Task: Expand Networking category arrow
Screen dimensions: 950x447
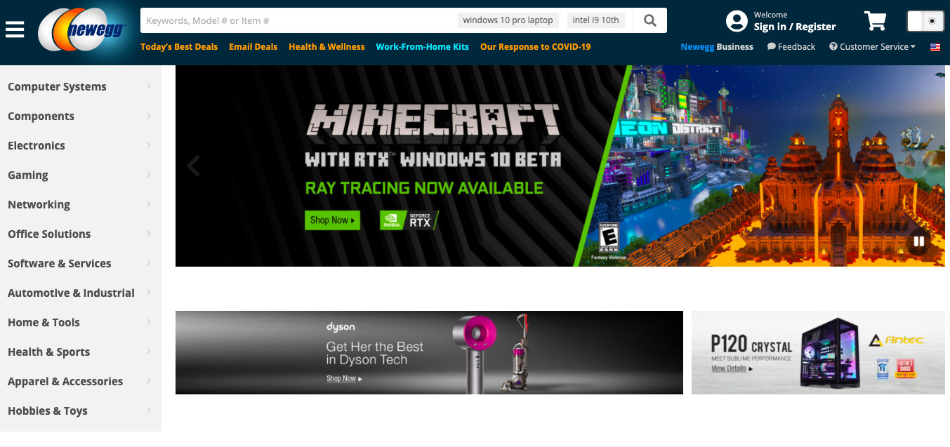Action: (149, 204)
